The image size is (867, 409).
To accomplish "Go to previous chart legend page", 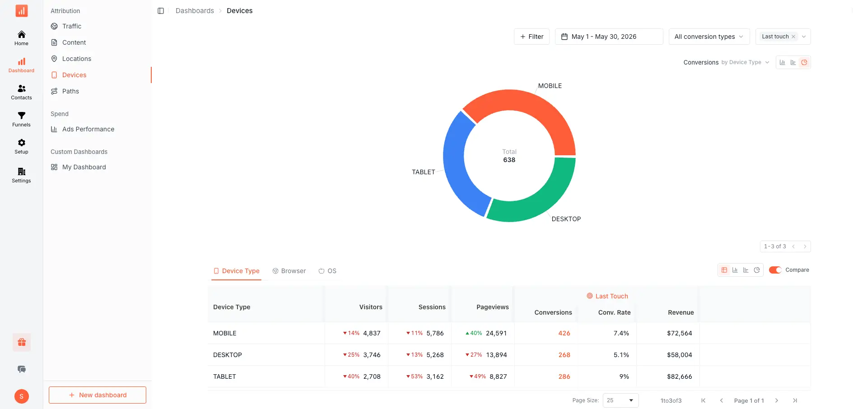I will [x=793, y=246].
